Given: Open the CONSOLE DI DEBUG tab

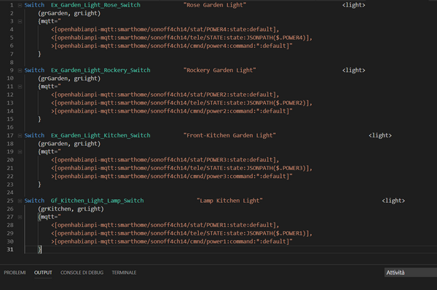Looking at the screenshot, I should (x=82, y=273).
